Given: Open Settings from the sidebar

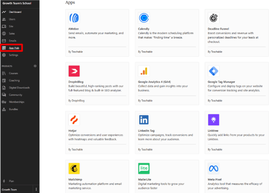Looking at the screenshot, I should 14,55.
